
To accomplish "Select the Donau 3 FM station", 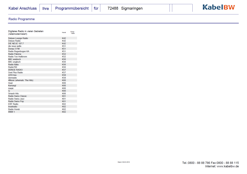I will (x=14, y=49).
